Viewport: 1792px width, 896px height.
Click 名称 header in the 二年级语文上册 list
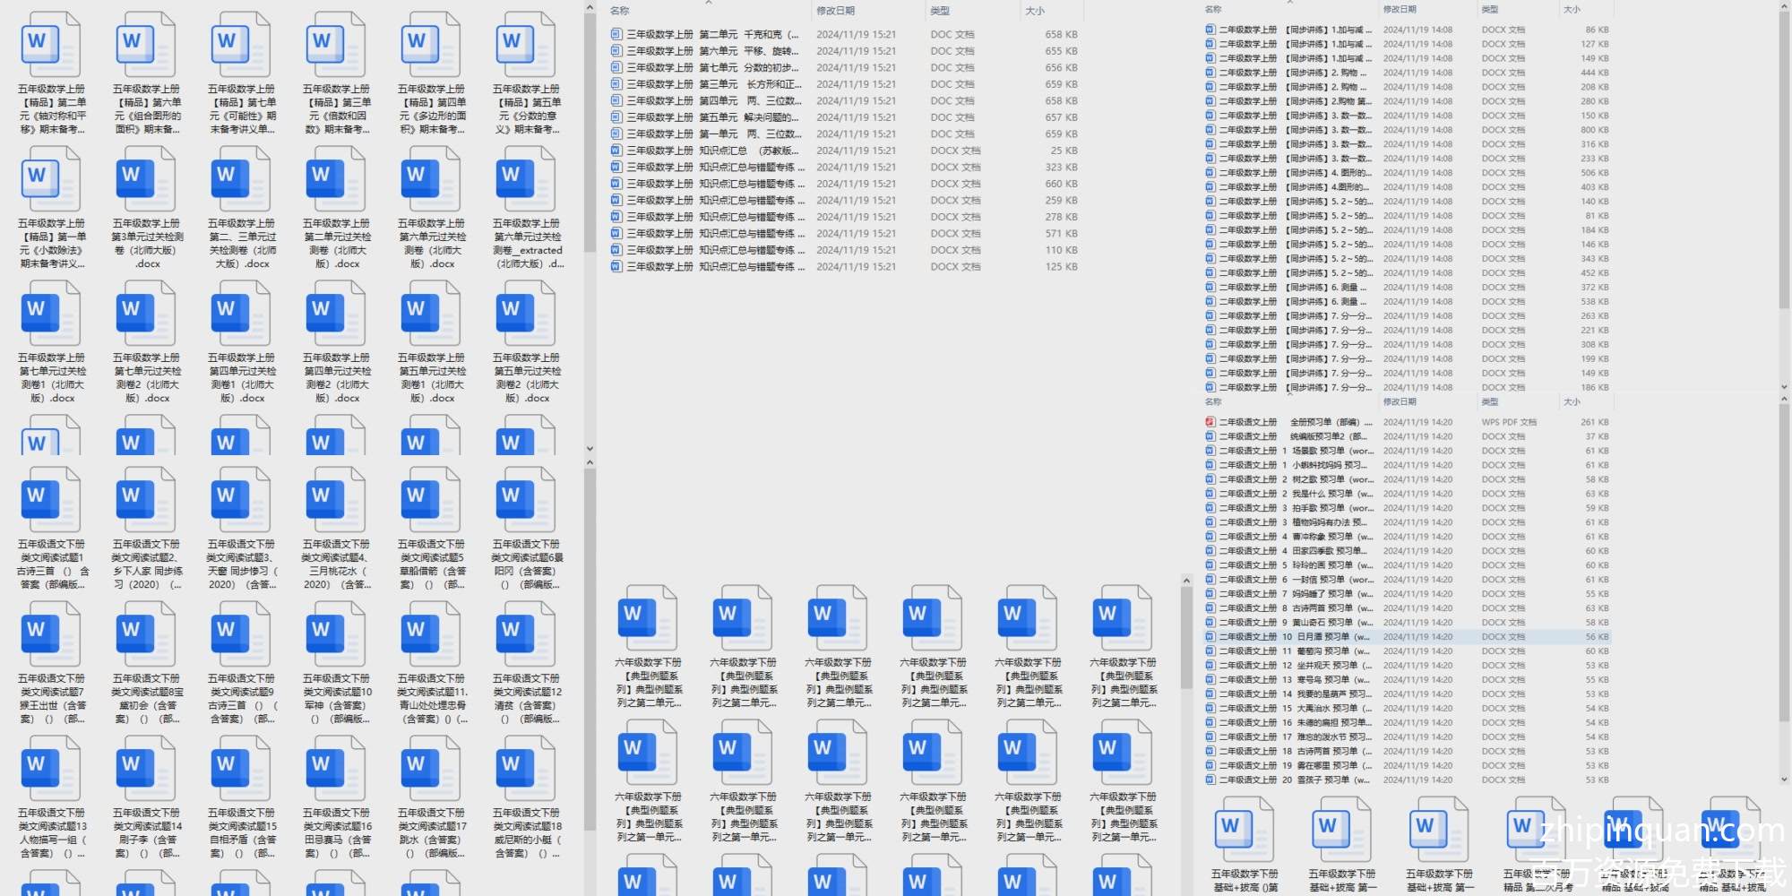[x=1213, y=402]
